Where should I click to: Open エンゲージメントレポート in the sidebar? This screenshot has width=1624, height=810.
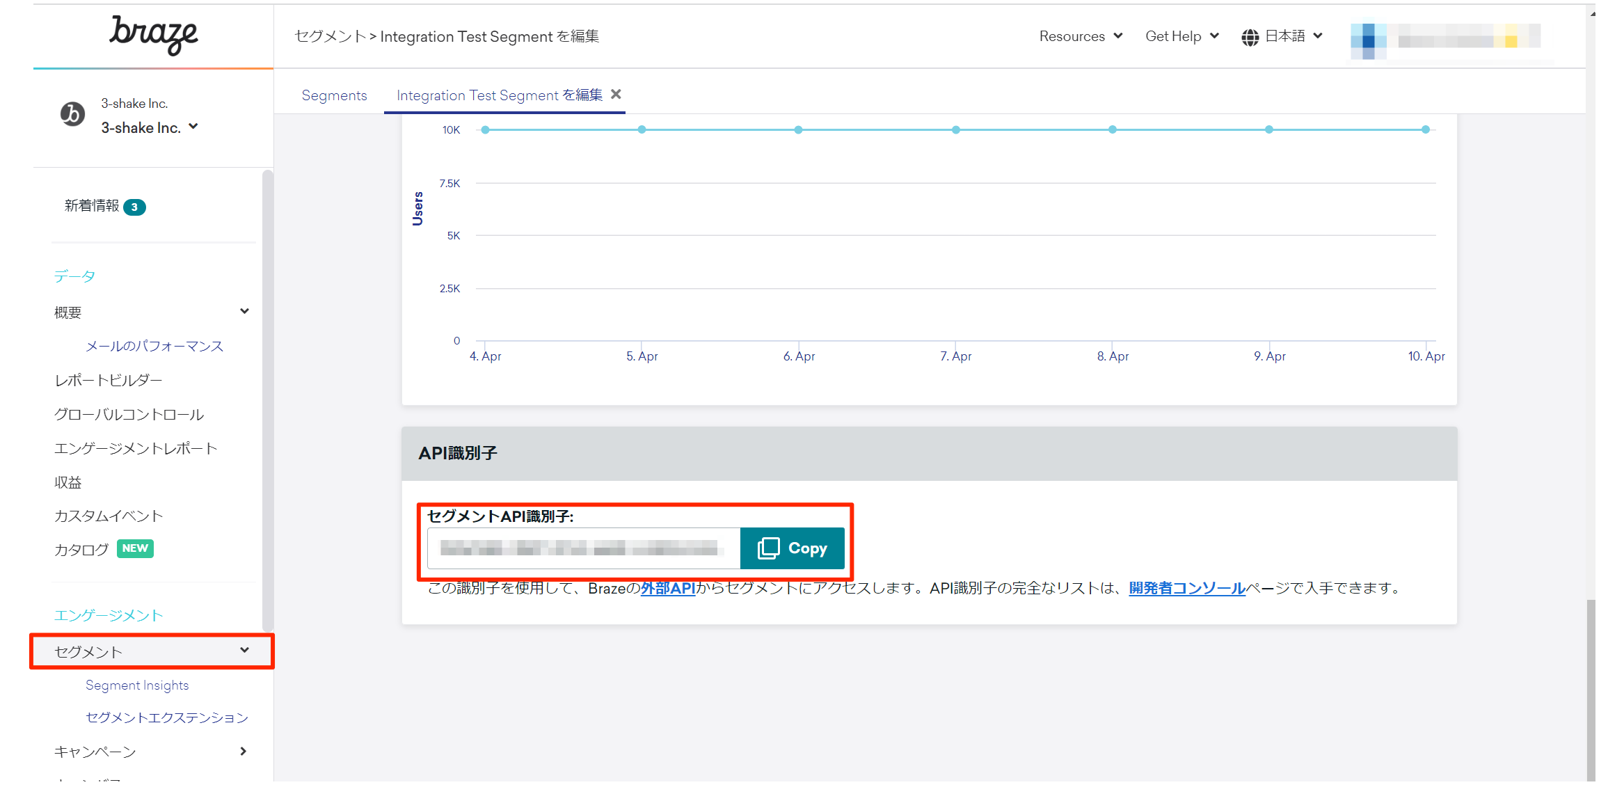tap(136, 448)
